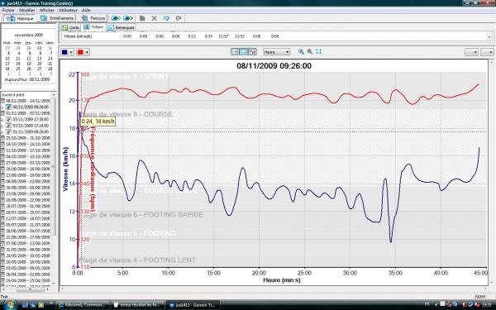
Task: Select activity 08/11/2009 09:26:00
Action: 31,107
